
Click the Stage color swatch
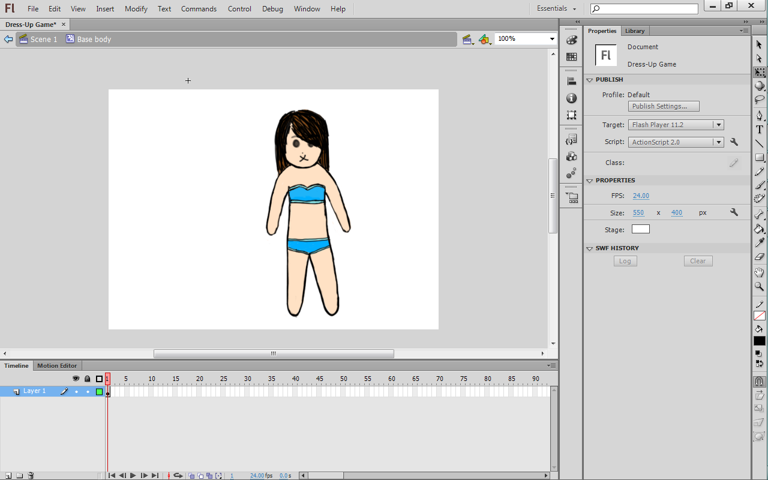click(x=640, y=229)
